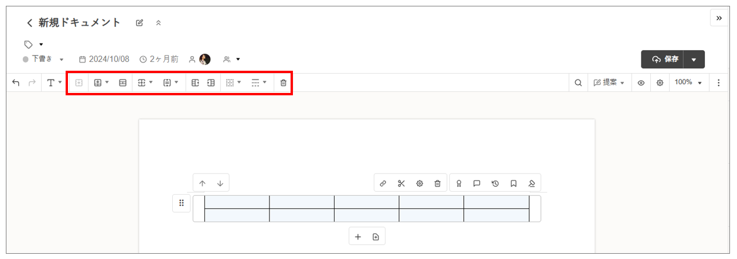Expand the right side panel with the double chevron

coord(719,18)
